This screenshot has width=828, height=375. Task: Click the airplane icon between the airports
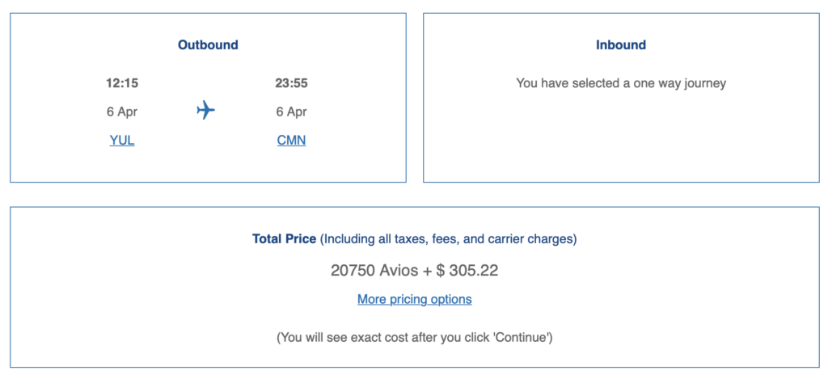[206, 110]
